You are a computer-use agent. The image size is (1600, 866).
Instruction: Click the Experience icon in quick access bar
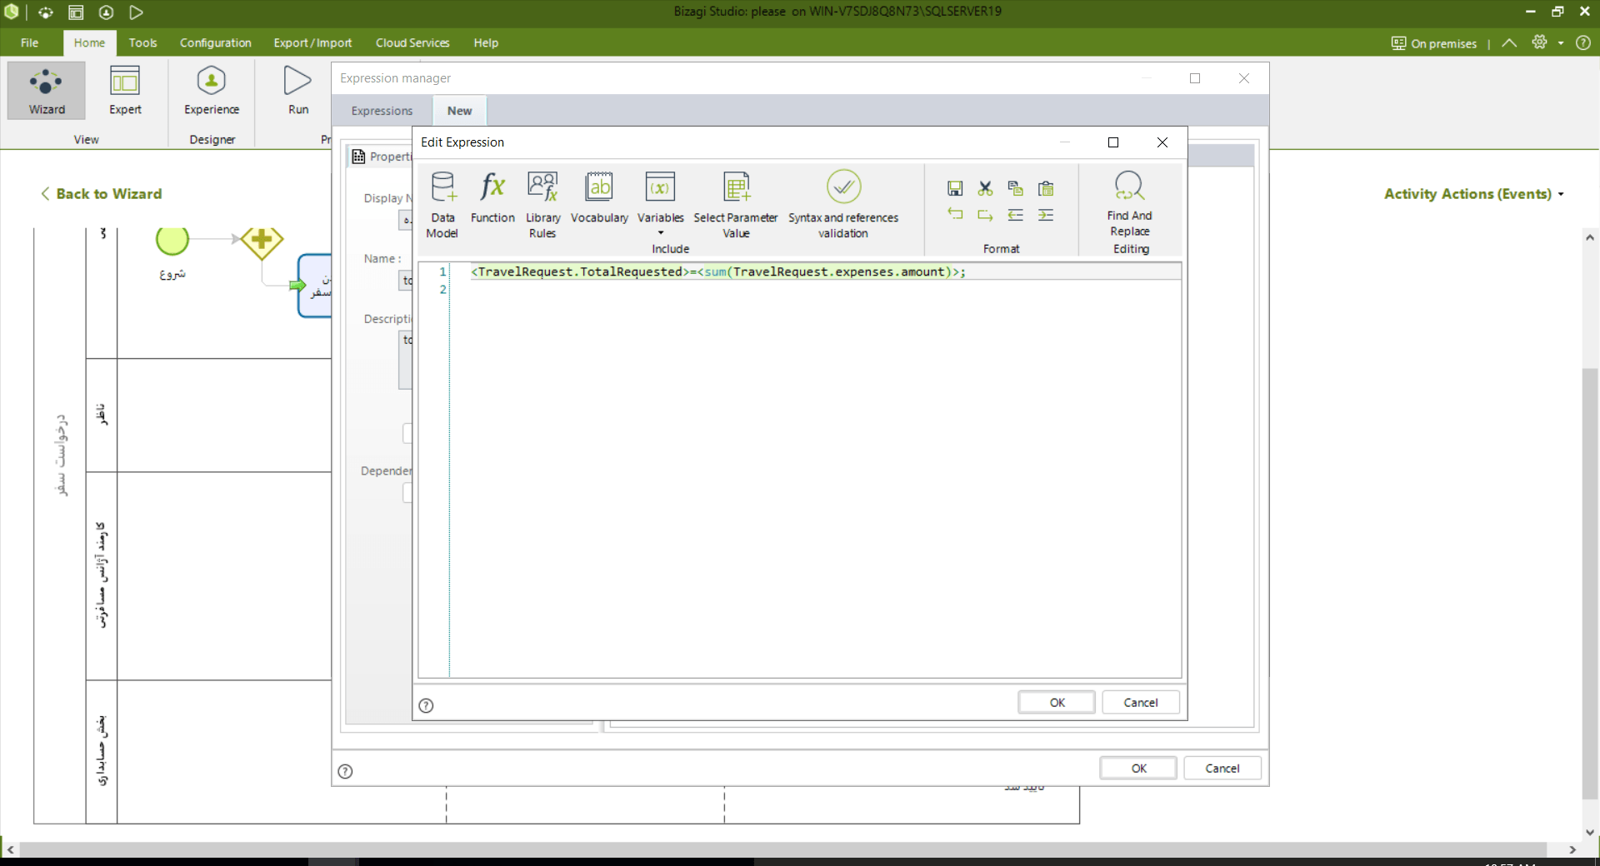point(106,12)
